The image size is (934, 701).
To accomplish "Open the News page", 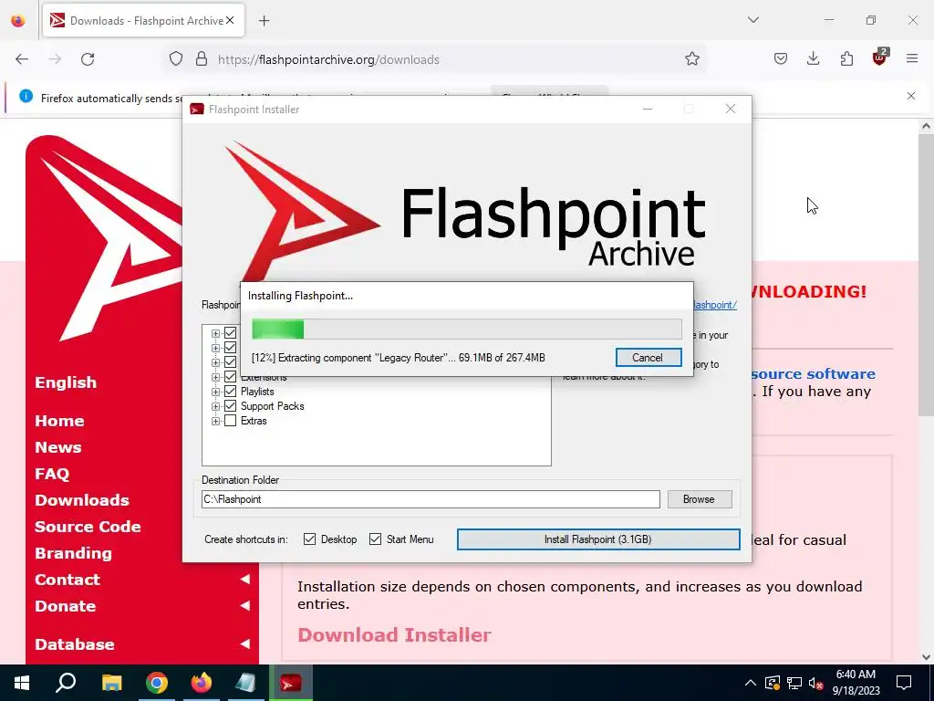I will (x=57, y=447).
